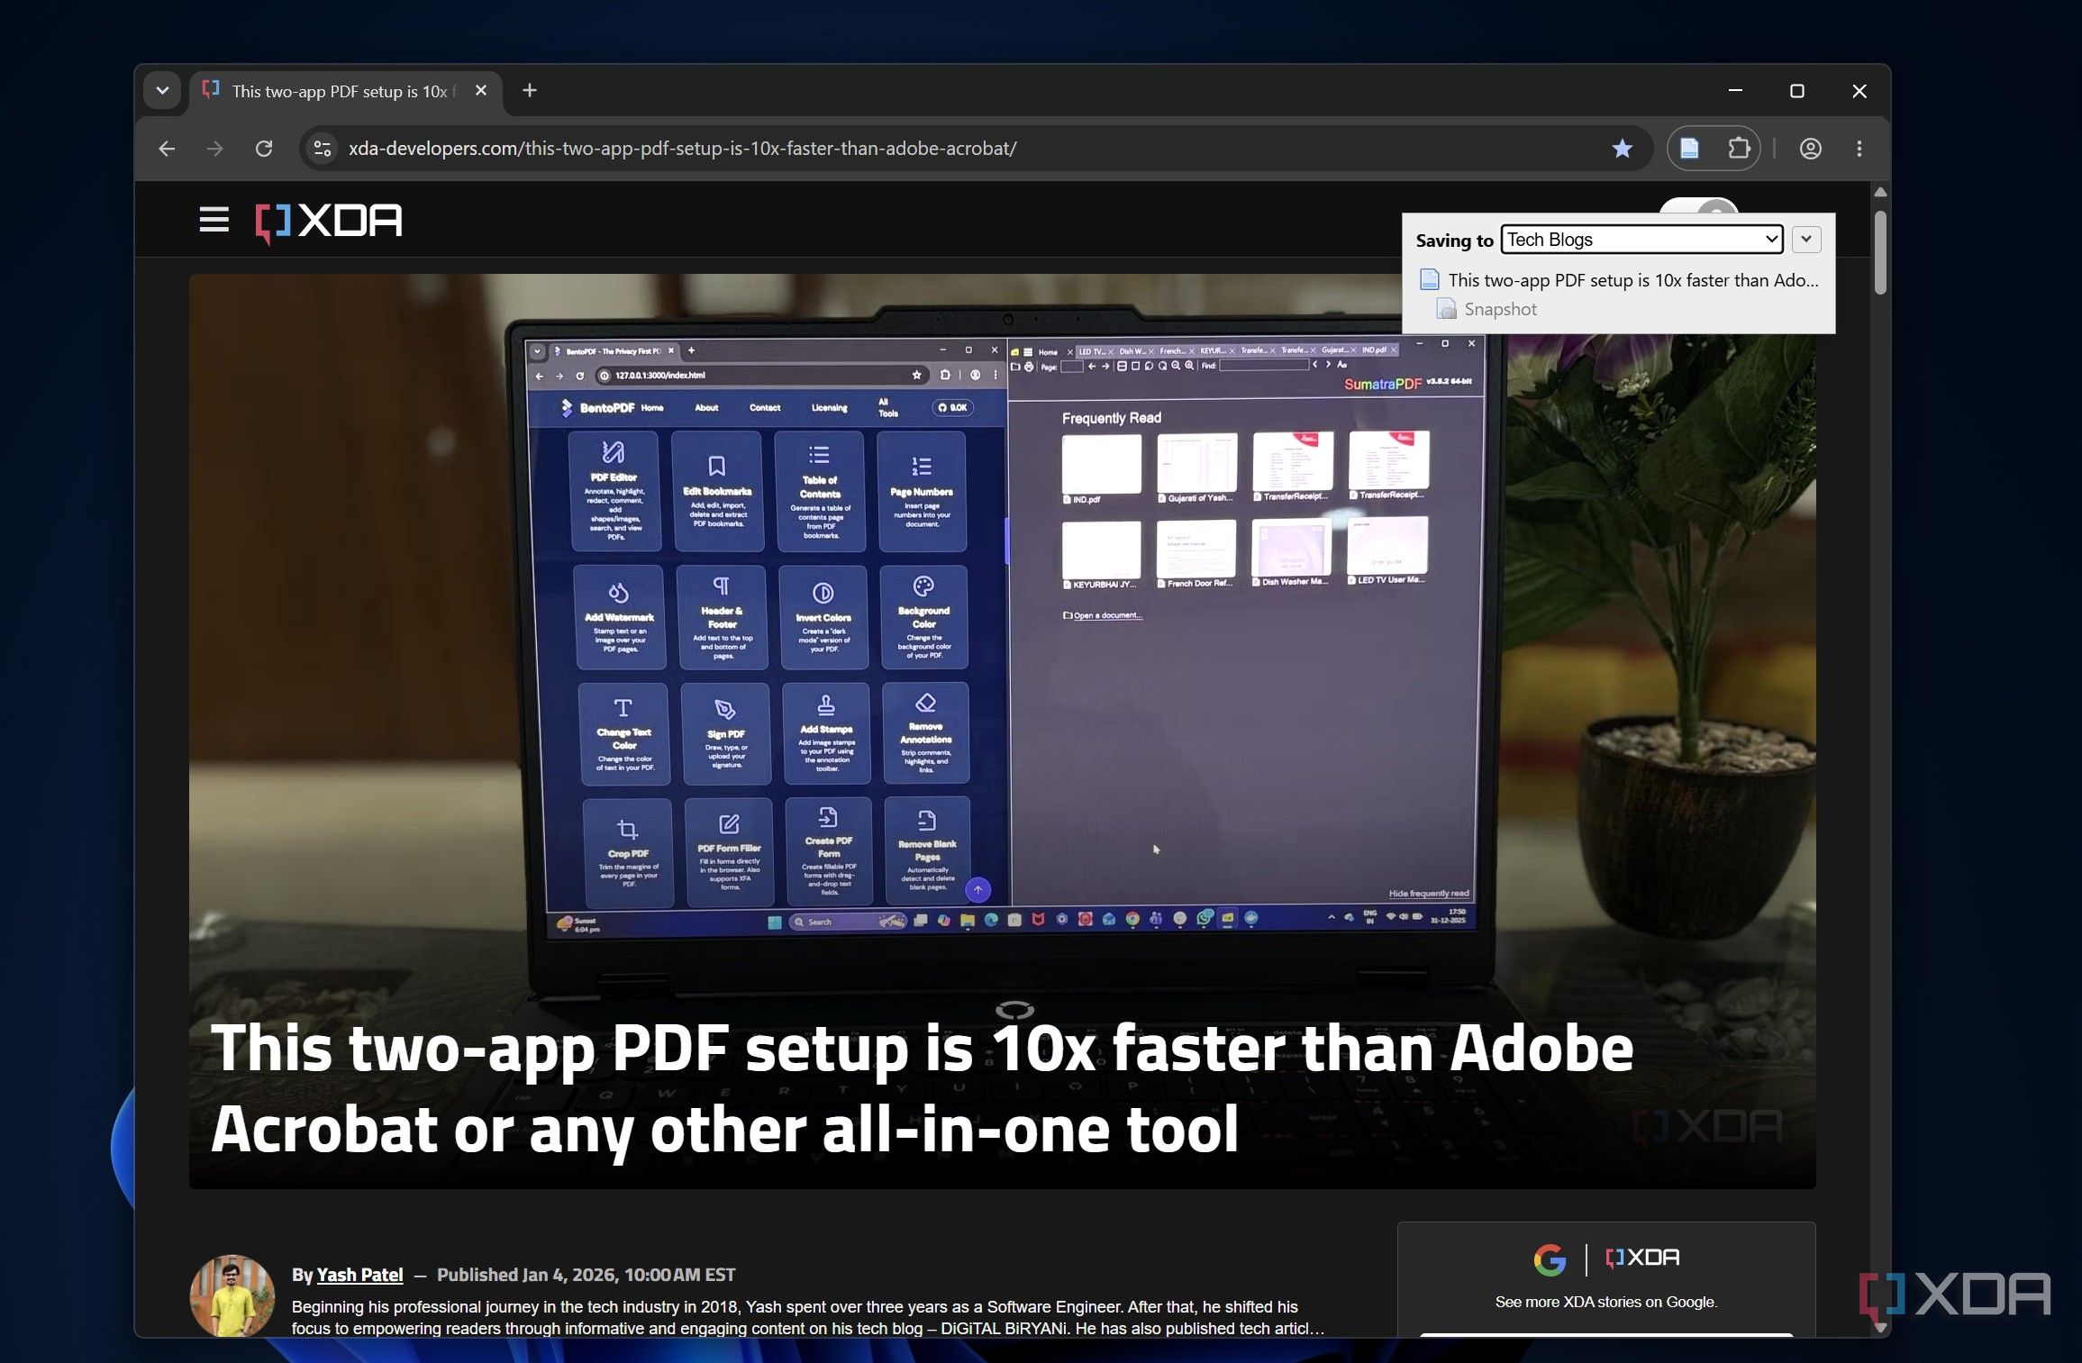The height and width of the screenshot is (1363, 2082).
Task: Click the Zotero Connector save icon
Action: point(1690,149)
